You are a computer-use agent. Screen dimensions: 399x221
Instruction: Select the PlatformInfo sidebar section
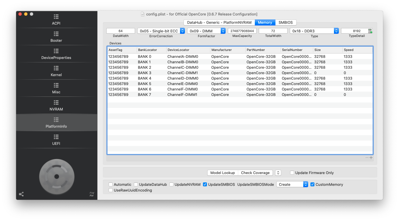pyautogui.click(x=56, y=123)
